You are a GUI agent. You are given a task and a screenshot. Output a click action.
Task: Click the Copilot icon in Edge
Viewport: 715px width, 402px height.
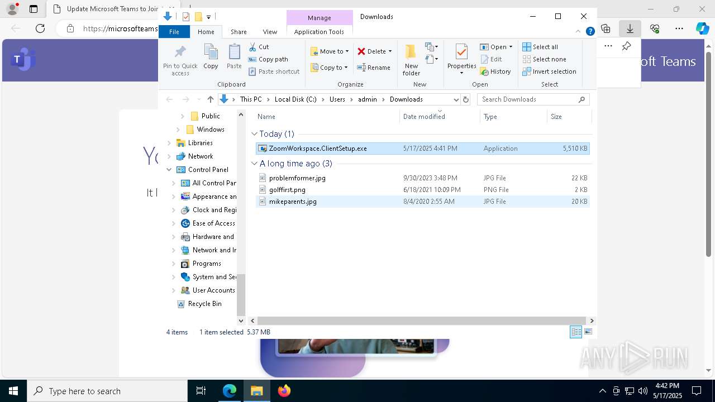pos(702,28)
